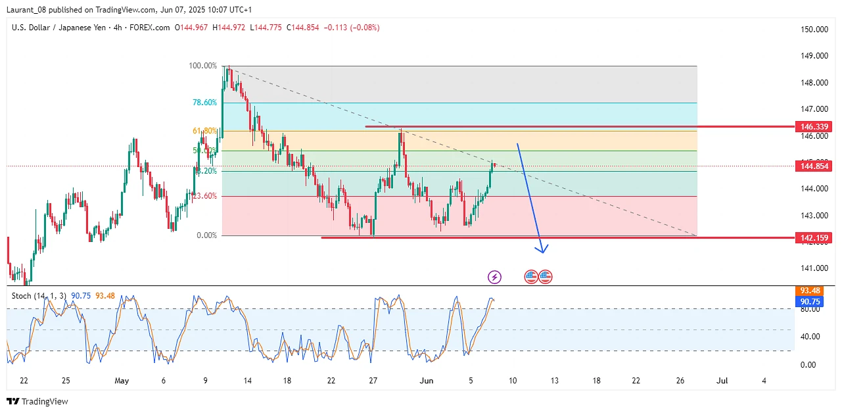Select the red 142.159 price label
This screenshot has height=413, width=842.
(x=814, y=237)
